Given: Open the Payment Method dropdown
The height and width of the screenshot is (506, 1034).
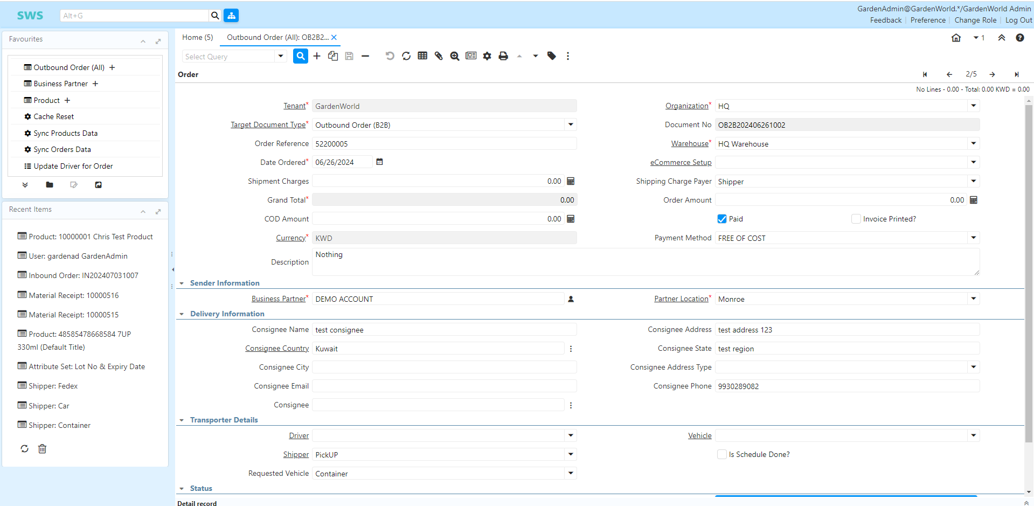Looking at the screenshot, I should [973, 238].
